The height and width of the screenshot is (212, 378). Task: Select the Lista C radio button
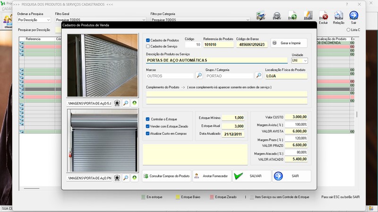point(348,30)
